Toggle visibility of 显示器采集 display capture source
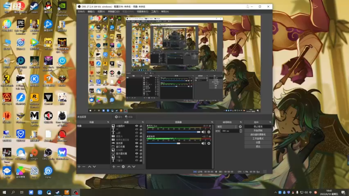349x196 pixels. 137,154
